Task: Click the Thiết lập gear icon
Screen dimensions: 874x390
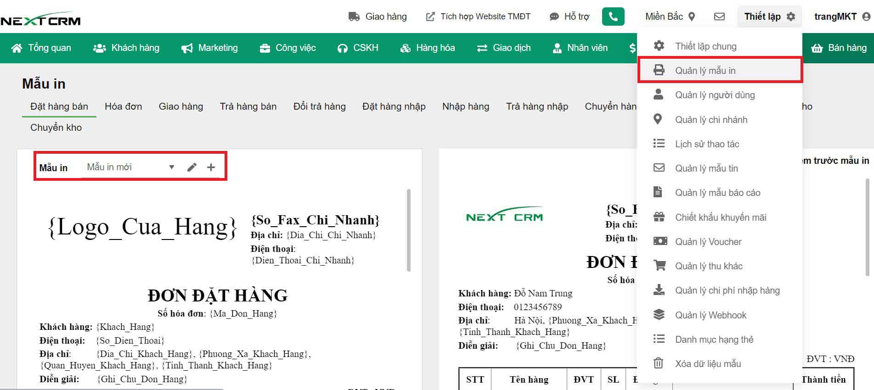Action: coord(791,17)
